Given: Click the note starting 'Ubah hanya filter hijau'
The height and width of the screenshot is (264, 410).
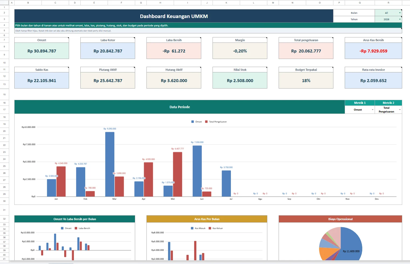Looking at the screenshot, I should tap(63, 31).
